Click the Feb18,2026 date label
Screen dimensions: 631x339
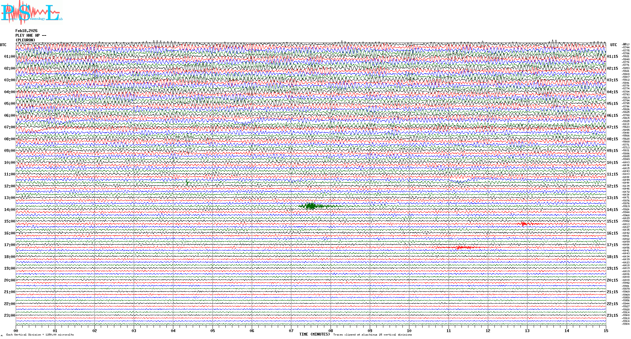26,31
